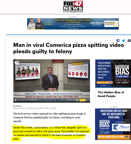Toggle video mute in control bar
The image size is (131, 144).
77,100
